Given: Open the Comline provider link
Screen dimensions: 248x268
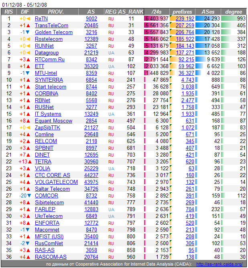Looking at the screenshot, I should (x=44, y=134).
